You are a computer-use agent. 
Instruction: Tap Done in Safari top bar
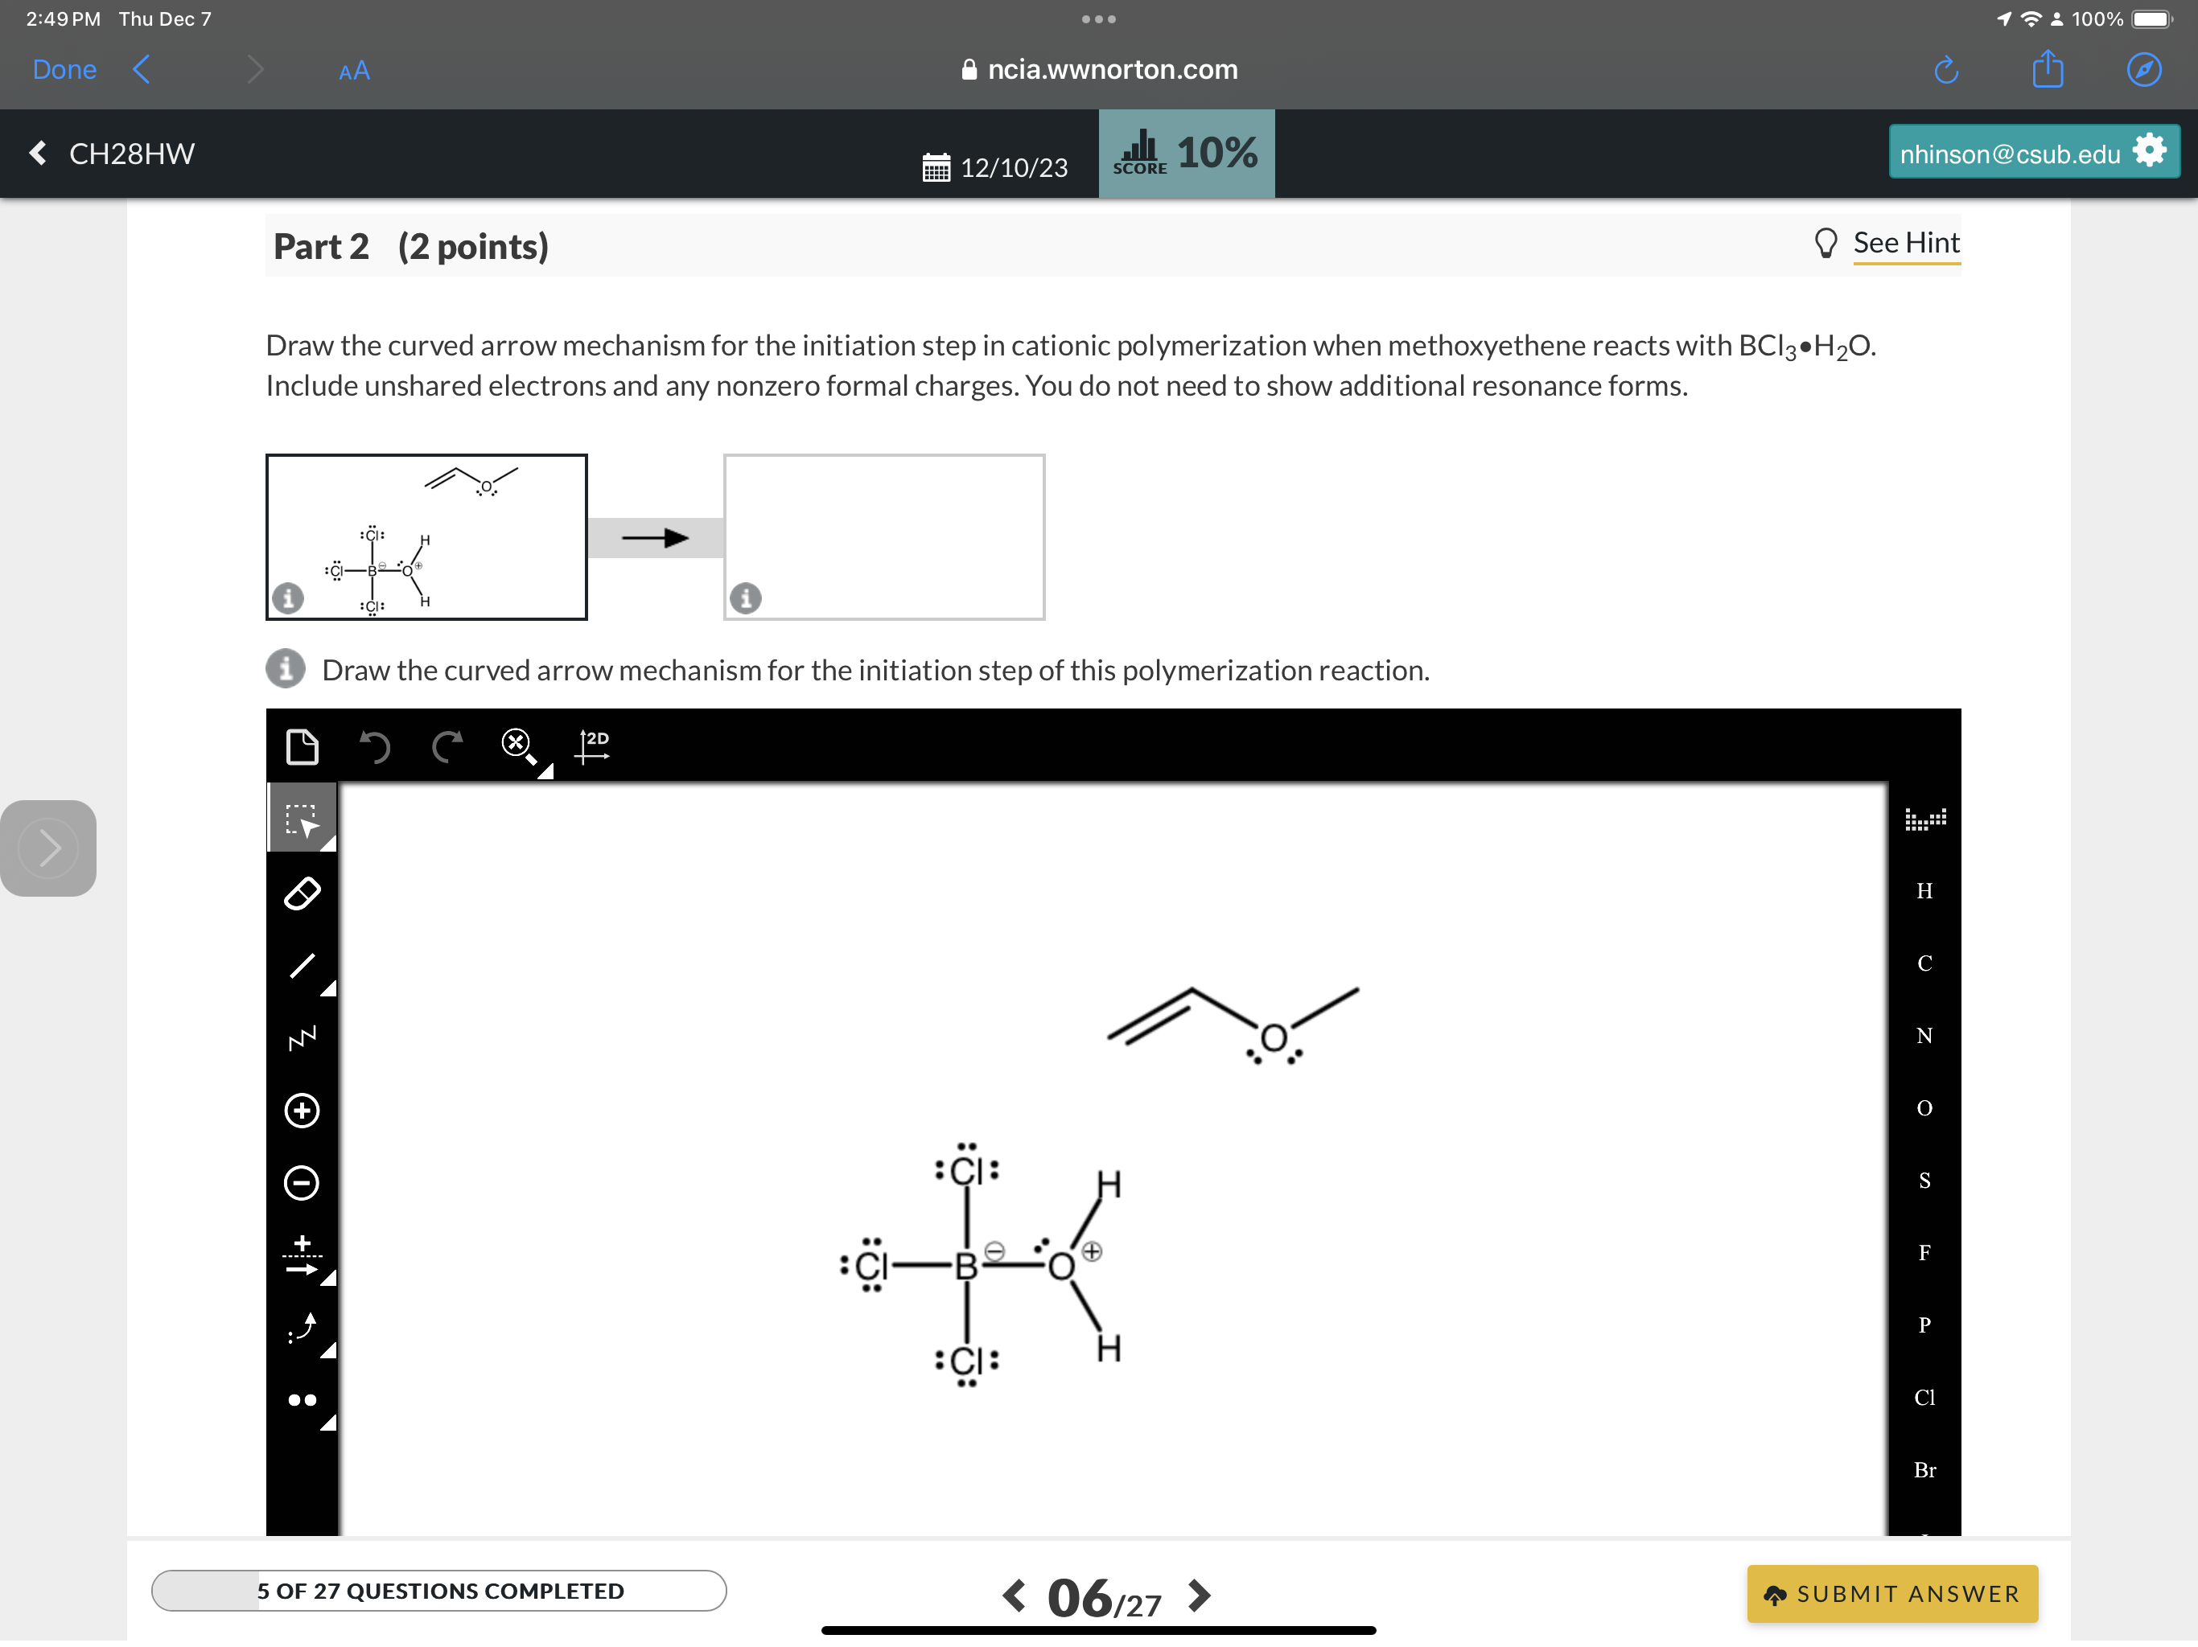64,69
